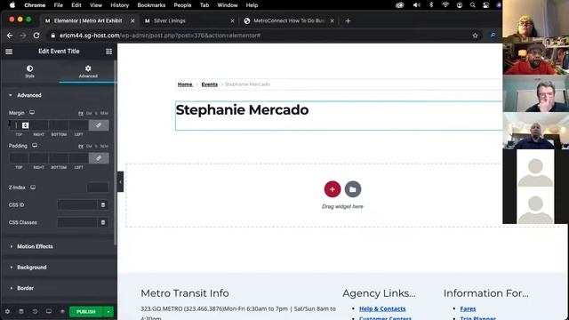Bookmark this page with star icon
Image resolution: width=569 pixels, height=320 pixels.
click(475, 36)
